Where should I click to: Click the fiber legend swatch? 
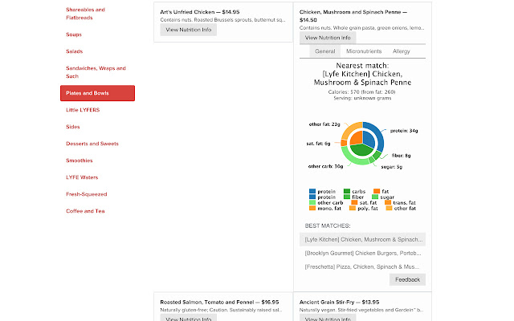347,197
